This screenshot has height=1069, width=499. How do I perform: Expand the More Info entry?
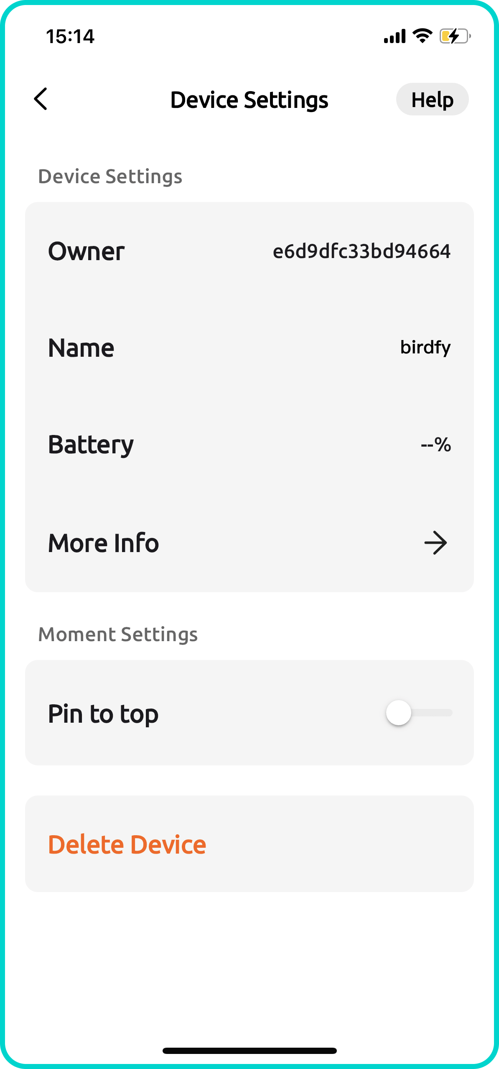[104, 543]
